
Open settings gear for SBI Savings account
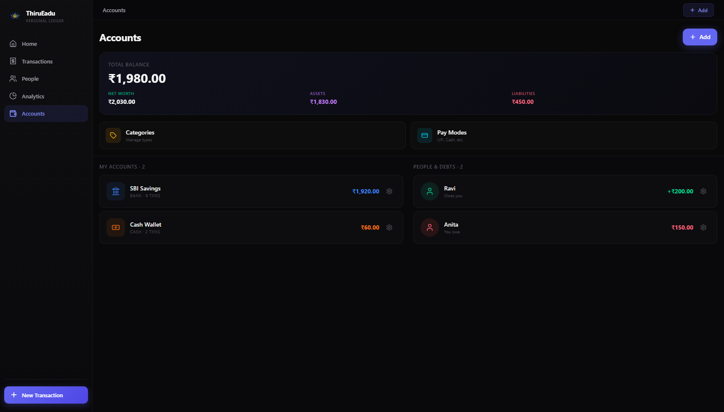389,191
